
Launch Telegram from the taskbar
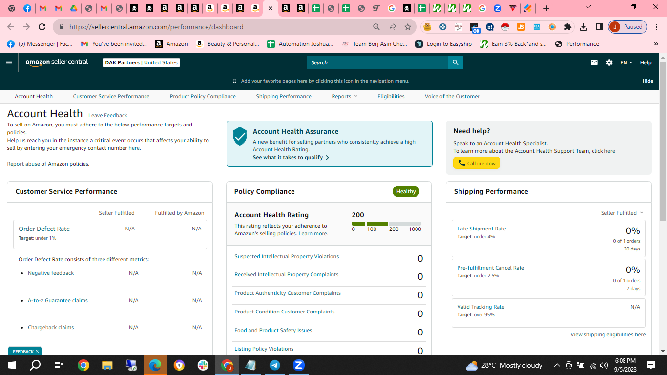coord(275,365)
